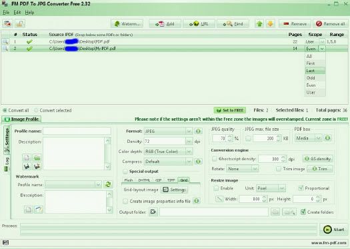Click the green refresh watermark profiles icon
Image resolution: width=350 pixels, height=249 pixels.
[108, 184]
